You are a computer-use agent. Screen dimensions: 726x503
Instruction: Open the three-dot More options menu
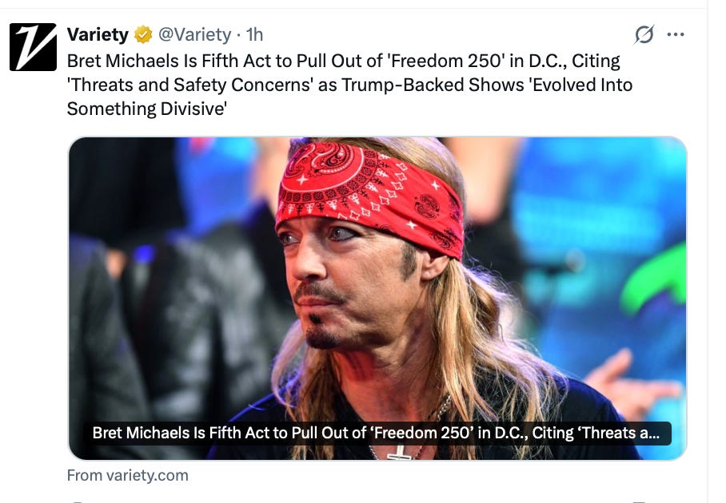coord(676,34)
